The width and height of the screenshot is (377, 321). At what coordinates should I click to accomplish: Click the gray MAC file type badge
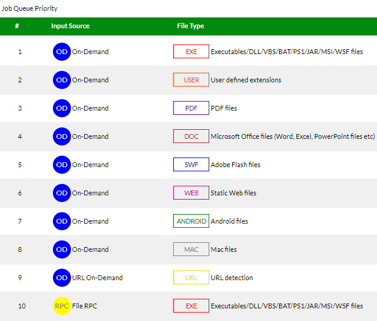[191, 249]
